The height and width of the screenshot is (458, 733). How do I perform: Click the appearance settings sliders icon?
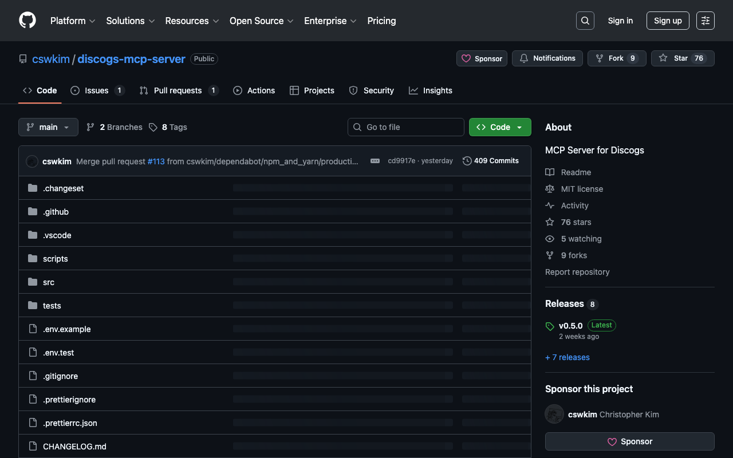(705, 21)
